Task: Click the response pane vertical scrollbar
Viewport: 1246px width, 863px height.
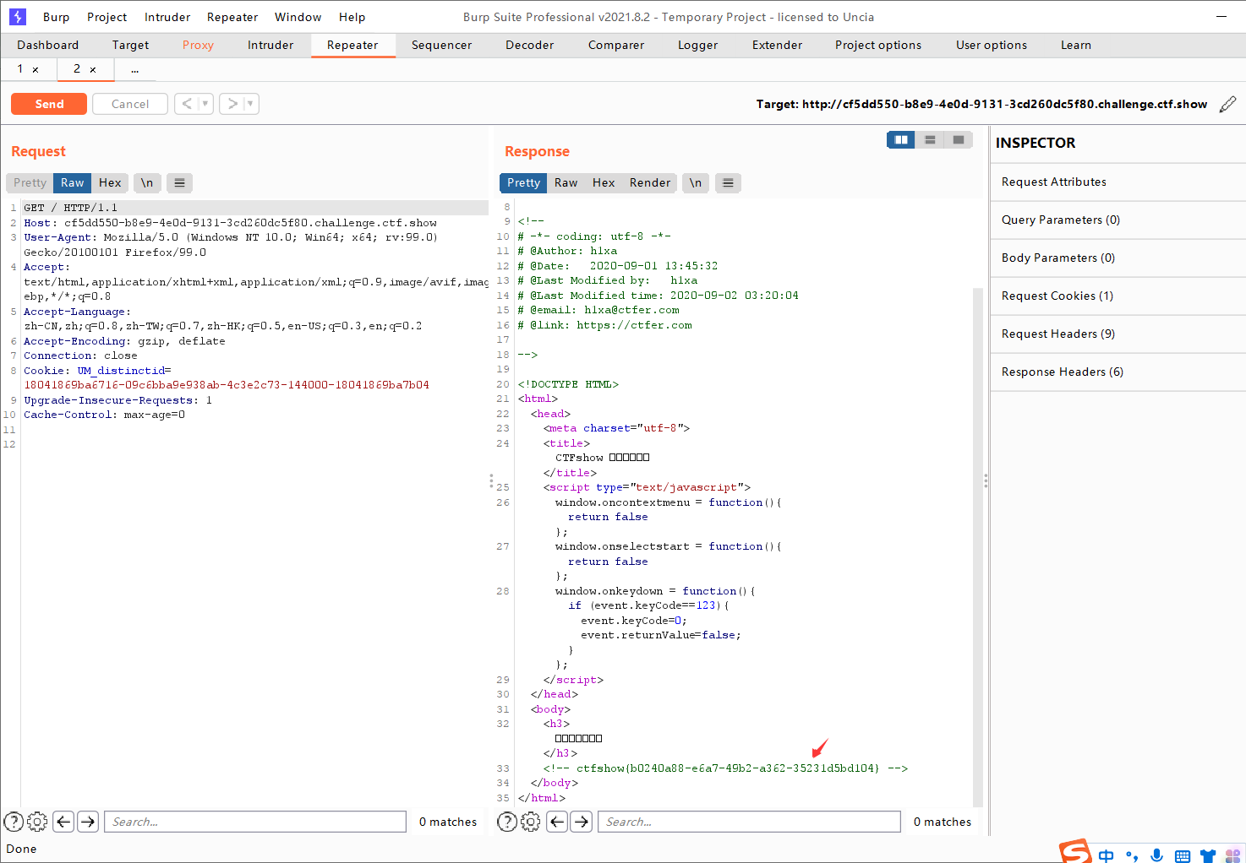Action: tap(978, 547)
